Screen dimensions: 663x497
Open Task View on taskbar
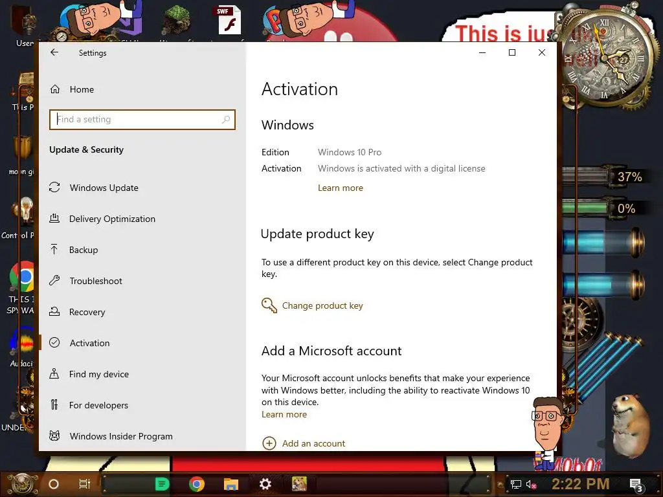[x=85, y=484]
